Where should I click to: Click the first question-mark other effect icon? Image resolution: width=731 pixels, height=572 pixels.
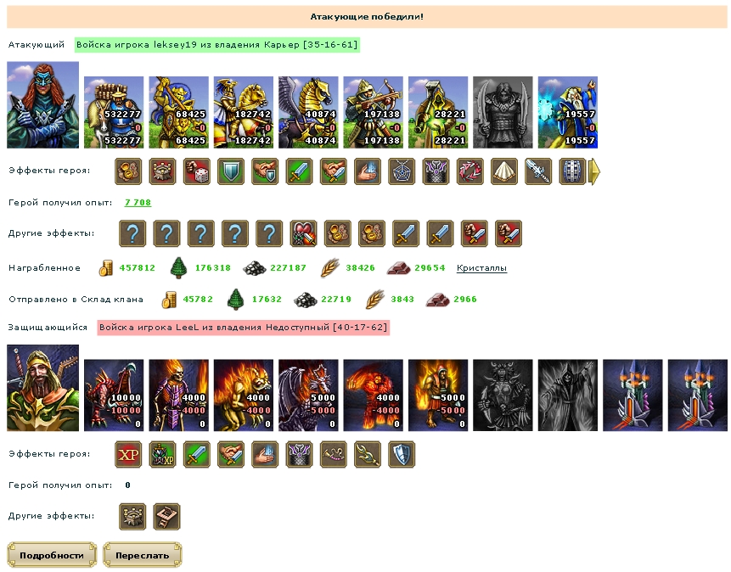132,233
